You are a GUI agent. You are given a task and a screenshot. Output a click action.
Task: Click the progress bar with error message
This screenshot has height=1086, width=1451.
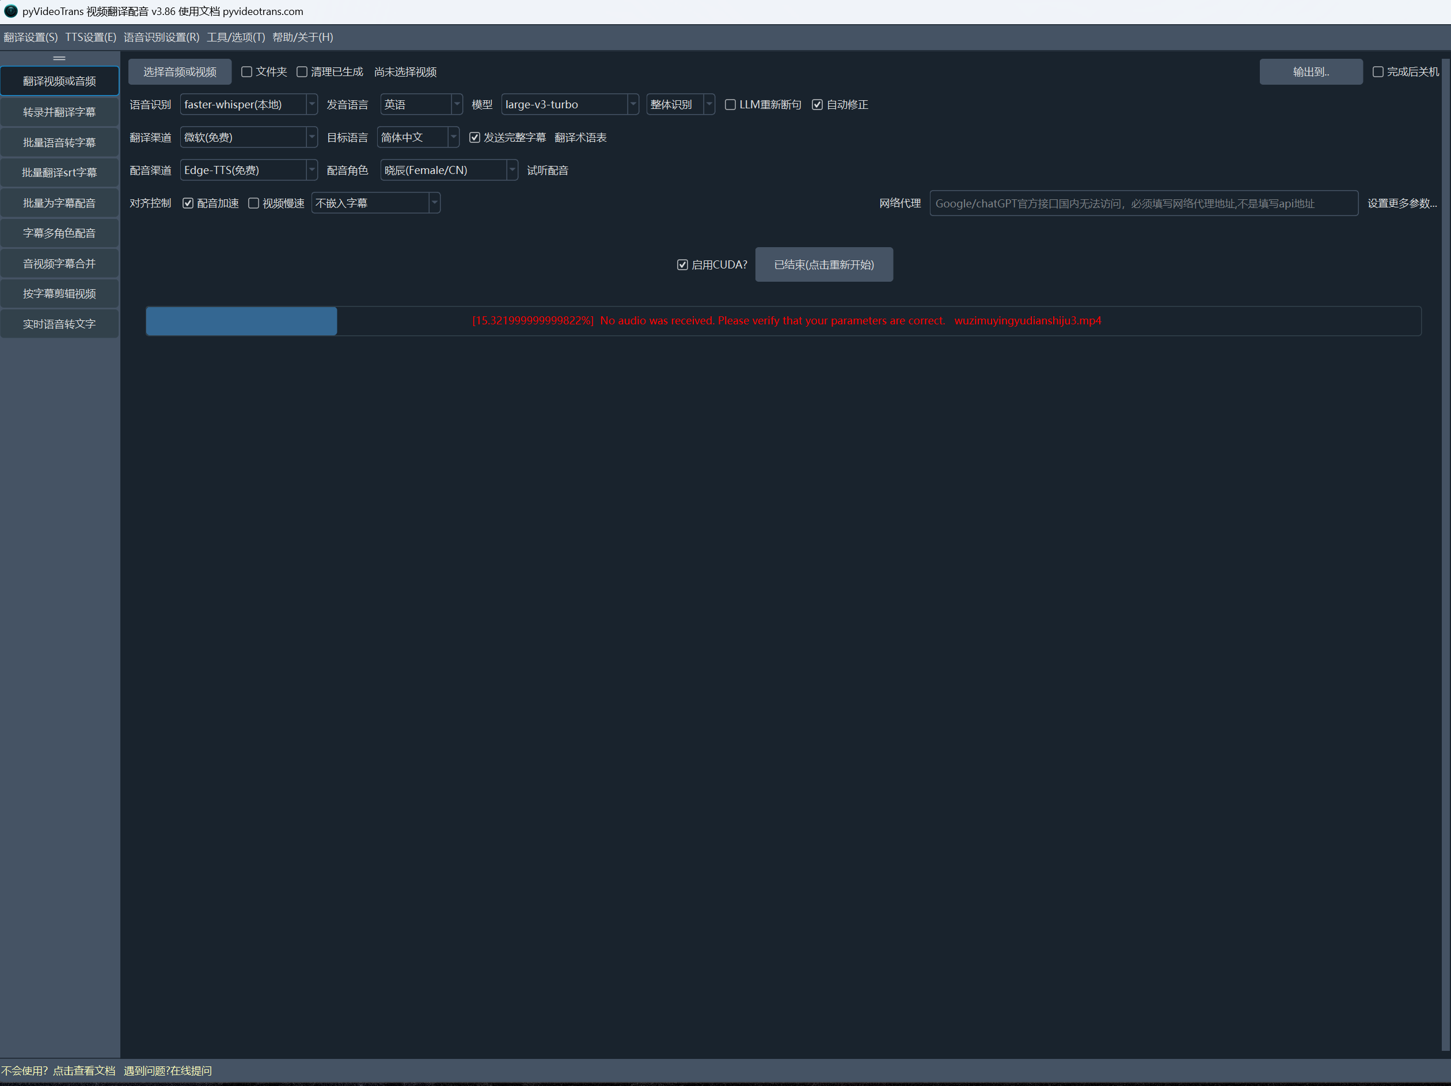tap(783, 321)
